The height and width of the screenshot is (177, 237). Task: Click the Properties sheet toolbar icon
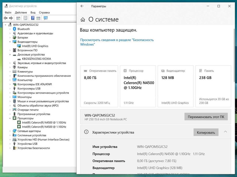pyautogui.click(x=25, y=18)
